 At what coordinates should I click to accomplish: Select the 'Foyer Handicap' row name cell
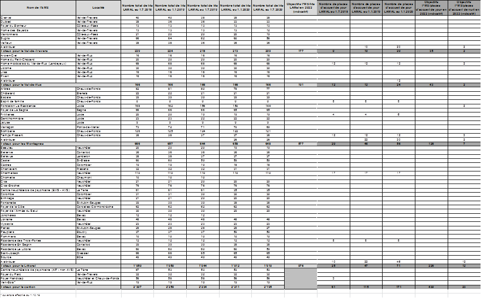(x=11, y=278)
